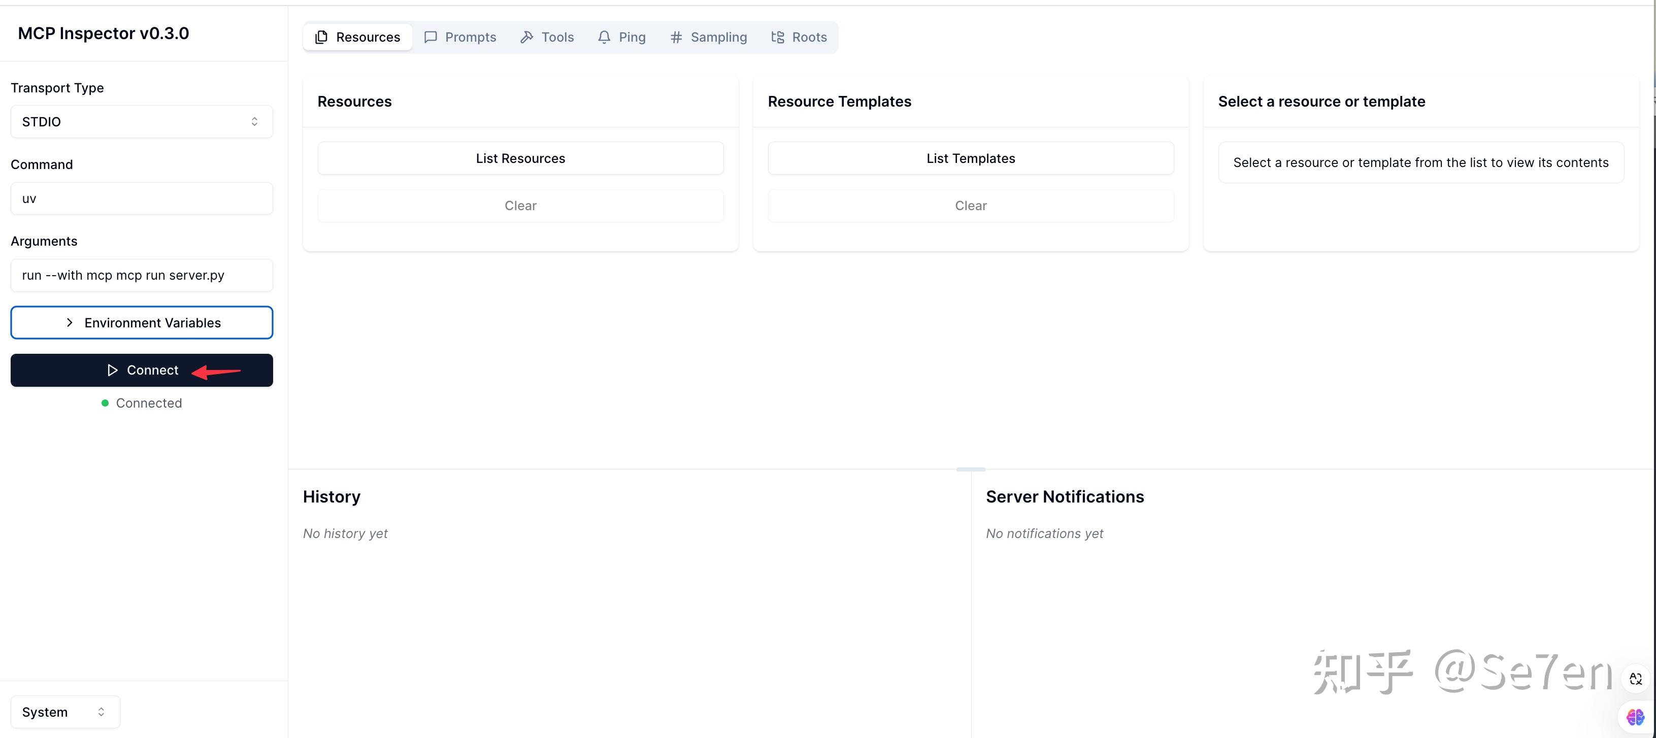This screenshot has height=738, width=1656.
Task: Open the STDIO transport type dropdown
Action: pos(142,121)
